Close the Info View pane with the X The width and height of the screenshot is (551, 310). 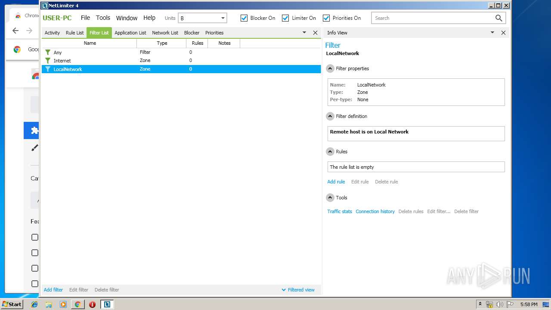coord(503,33)
